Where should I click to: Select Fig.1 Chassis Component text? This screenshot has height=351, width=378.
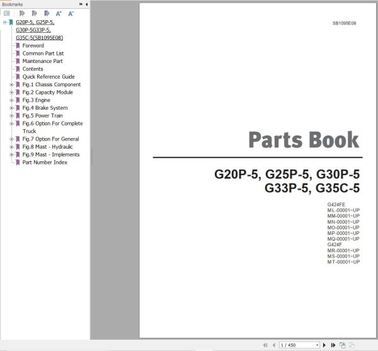coord(52,84)
